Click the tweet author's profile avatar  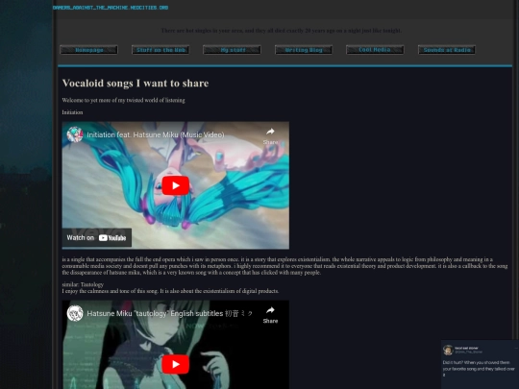click(x=448, y=350)
